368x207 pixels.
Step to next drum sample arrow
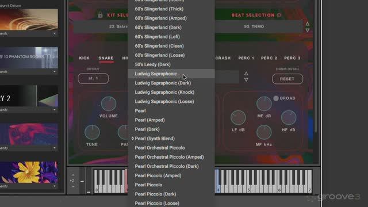click(246, 80)
